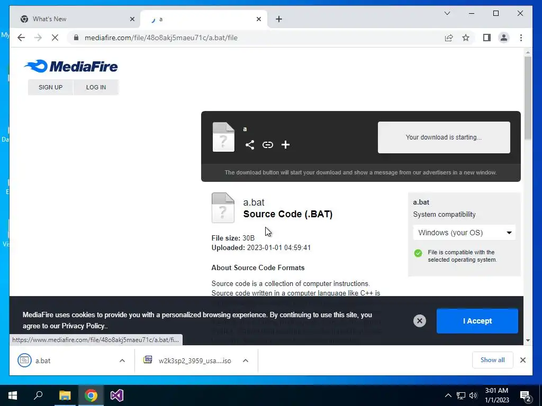This screenshot has height=406, width=542.
Task: Open the Chrome three-dot menu
Action: [x=521, y=38]
